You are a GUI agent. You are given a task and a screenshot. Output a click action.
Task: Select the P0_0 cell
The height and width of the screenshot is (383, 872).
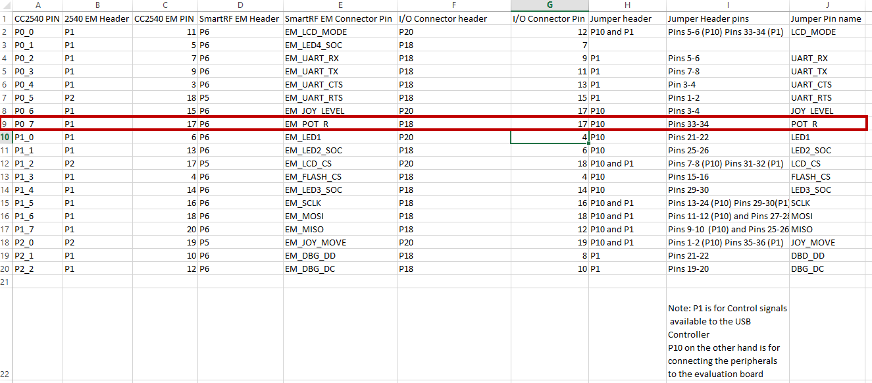click(x=38, y=32)
